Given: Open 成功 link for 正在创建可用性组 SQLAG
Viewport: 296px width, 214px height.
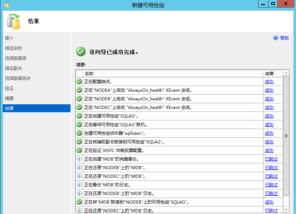Looking at the screenshot, I should pos(269,116).
